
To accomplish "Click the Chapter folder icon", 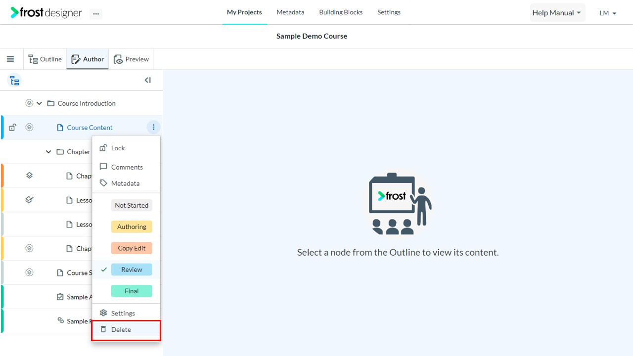I will tap(60, 152).
